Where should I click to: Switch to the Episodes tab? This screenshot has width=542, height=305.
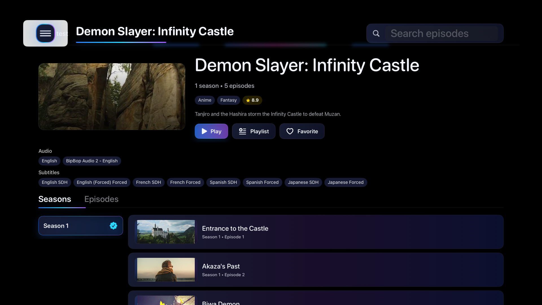click(x=101, y=199)
